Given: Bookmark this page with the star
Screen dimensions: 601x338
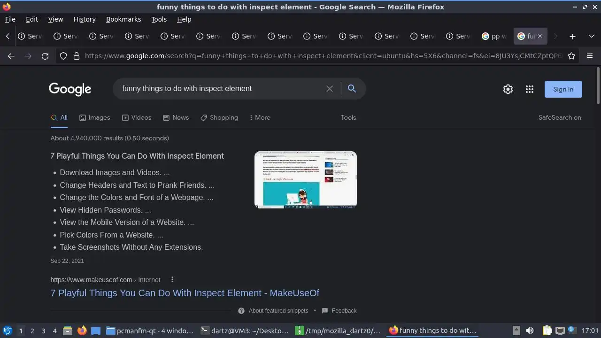Looking at the screenshot, I should pyautogui.click(x=571, y=56).
